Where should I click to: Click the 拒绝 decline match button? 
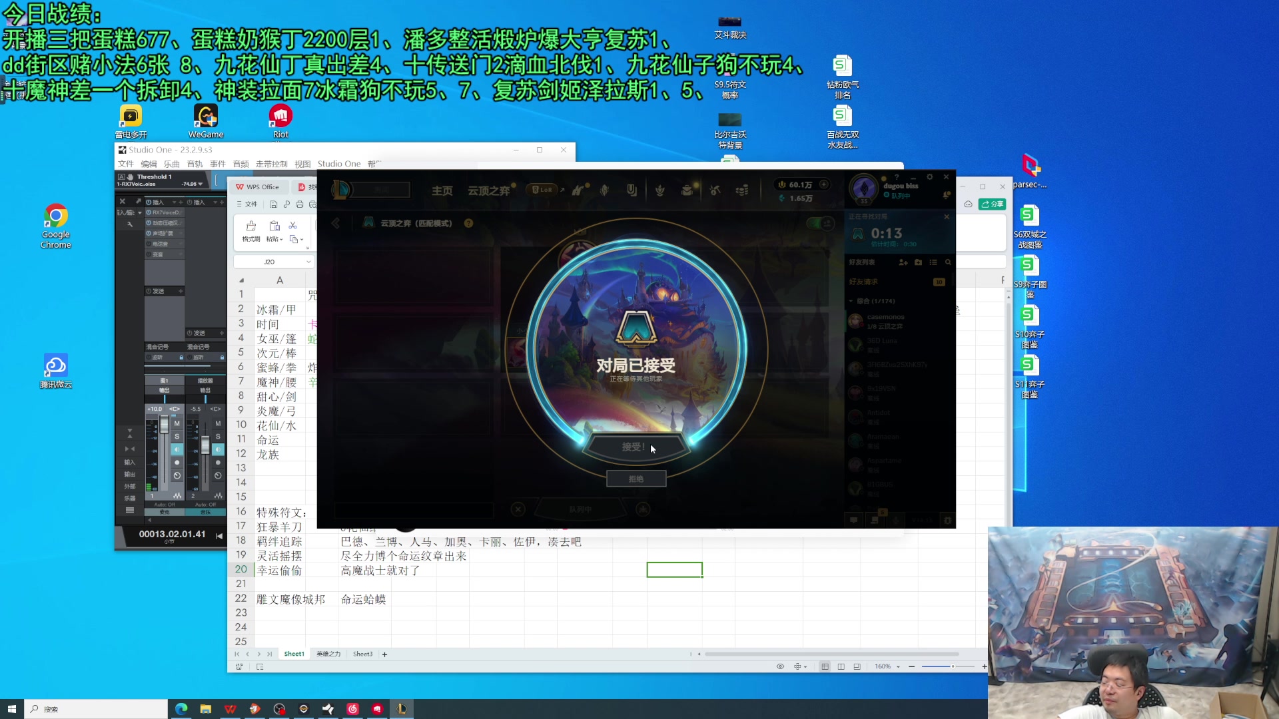636,479
